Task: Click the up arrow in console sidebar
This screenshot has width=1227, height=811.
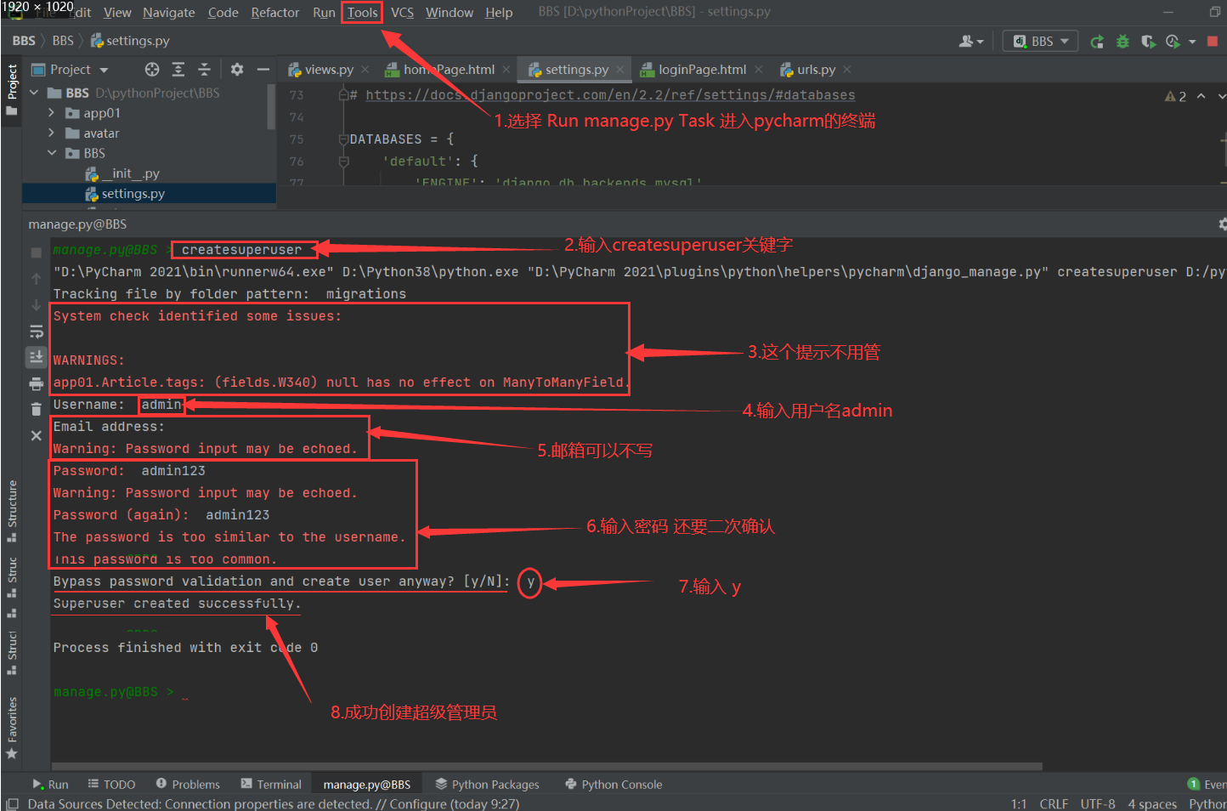Action: [36, 279]
